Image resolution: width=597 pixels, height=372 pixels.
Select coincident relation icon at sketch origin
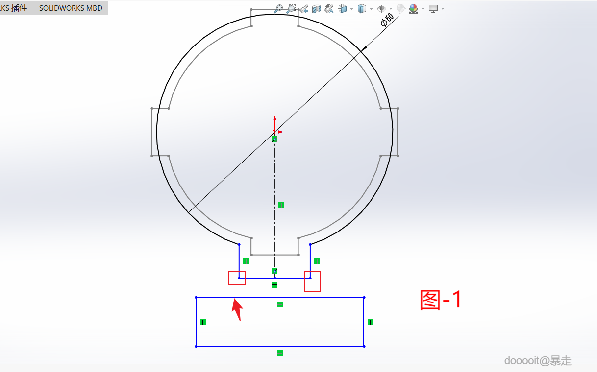[x=274, y=139]
